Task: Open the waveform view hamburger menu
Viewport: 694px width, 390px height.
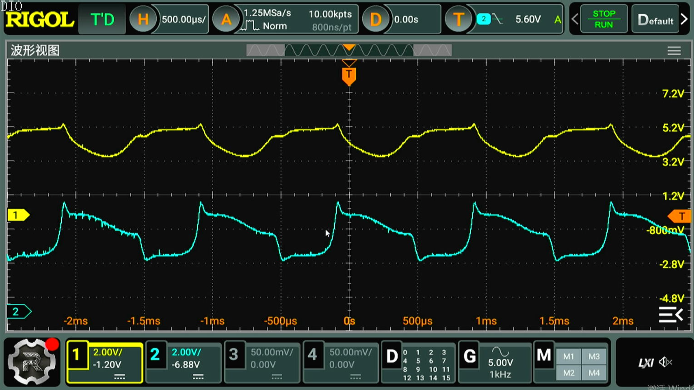Action: pos(674,51)
